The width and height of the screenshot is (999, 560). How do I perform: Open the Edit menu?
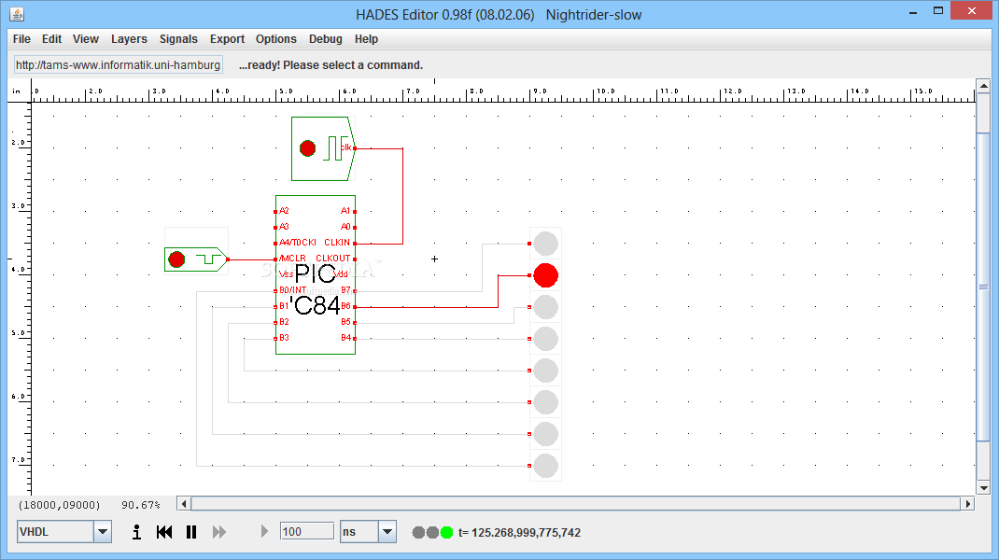pyautogui.click(x=51, y=39)
